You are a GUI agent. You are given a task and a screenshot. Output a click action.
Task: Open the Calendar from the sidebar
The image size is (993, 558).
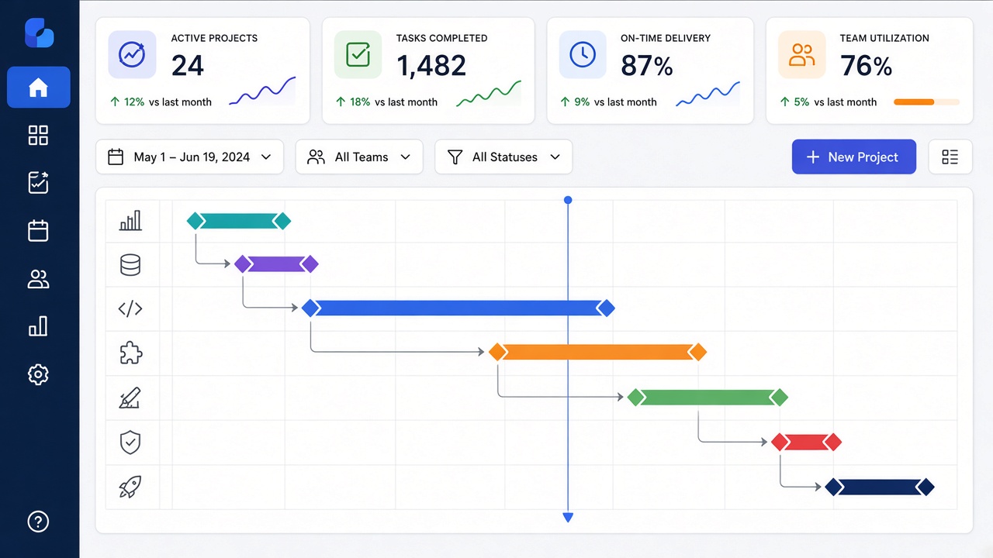point(38,231)
